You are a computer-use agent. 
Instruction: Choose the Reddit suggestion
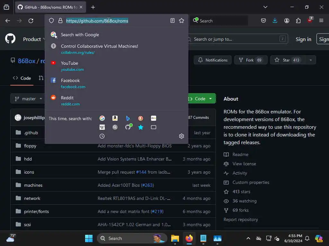pyautogui.click(x=116, y=101)
